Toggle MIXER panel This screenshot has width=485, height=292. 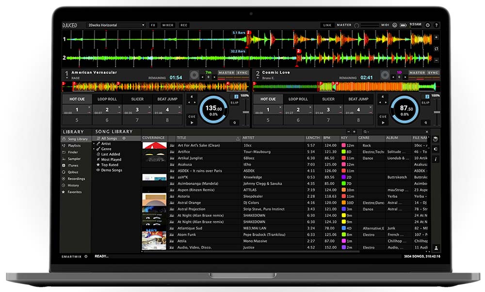pos(168,25)
